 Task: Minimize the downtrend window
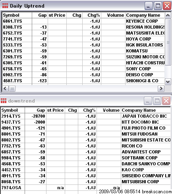148,101
